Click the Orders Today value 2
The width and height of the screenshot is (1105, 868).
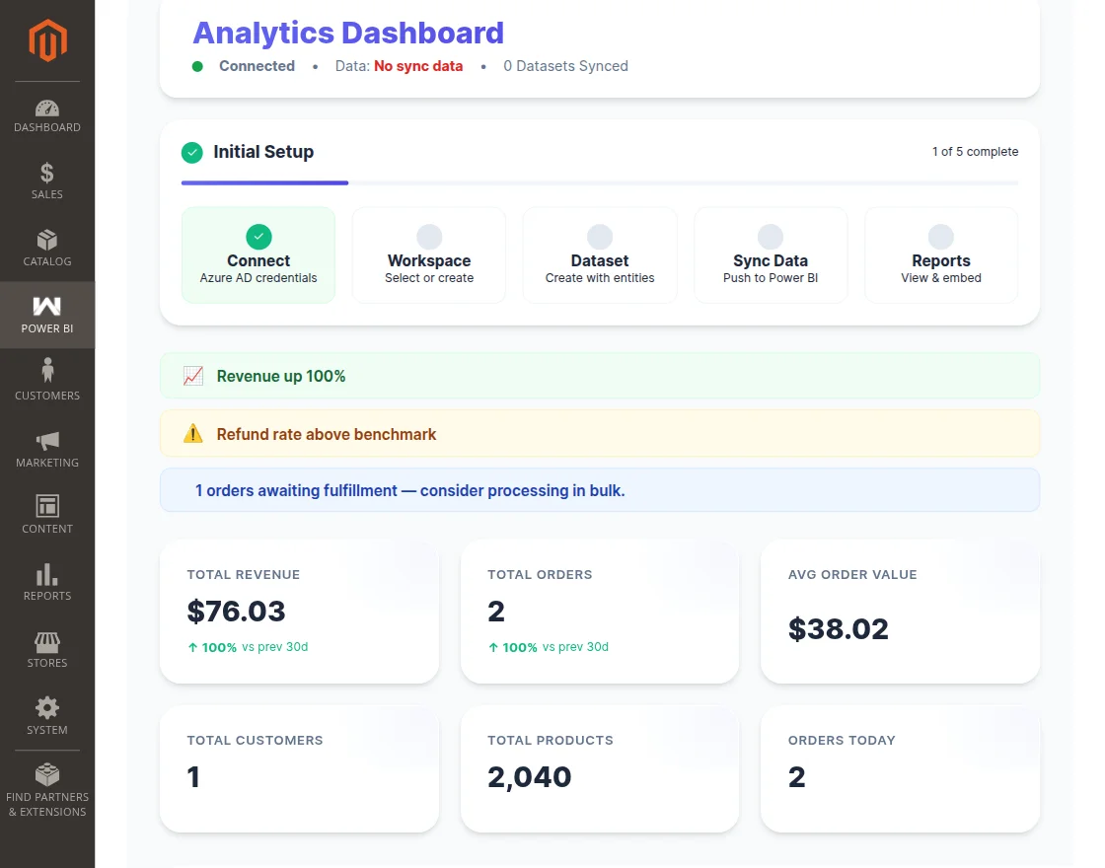pos(796,778)
